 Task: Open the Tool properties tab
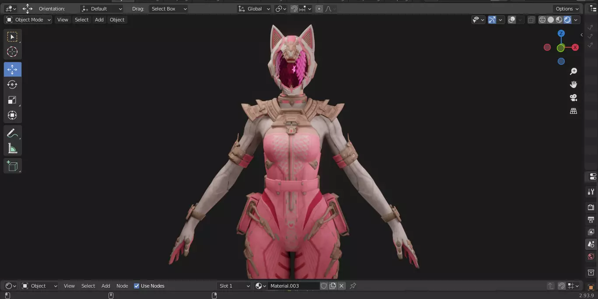point(591,191)
